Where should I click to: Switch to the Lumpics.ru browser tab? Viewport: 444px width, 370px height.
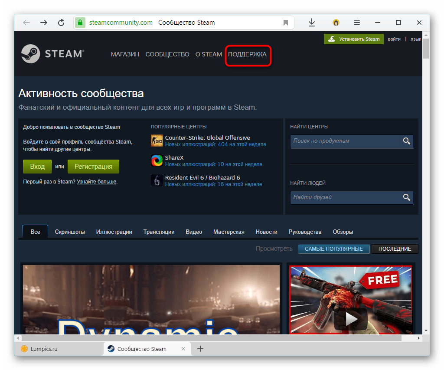tap(59, 349)
